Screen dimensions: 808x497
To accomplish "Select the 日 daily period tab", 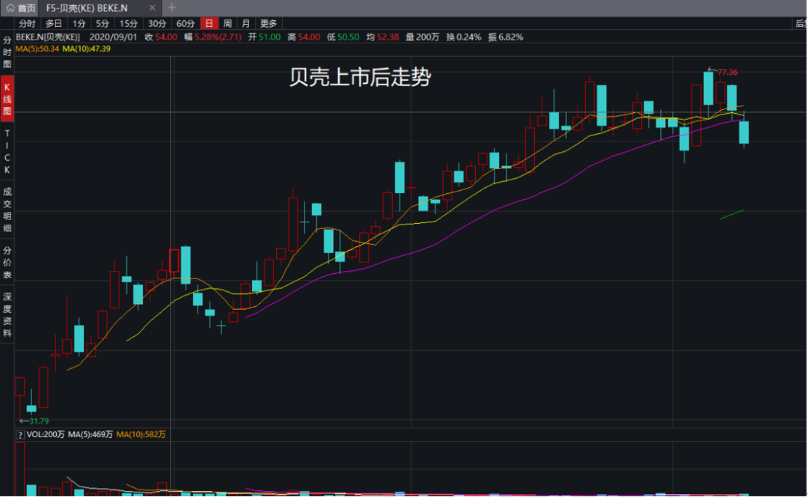I will [x=209, y=24].
